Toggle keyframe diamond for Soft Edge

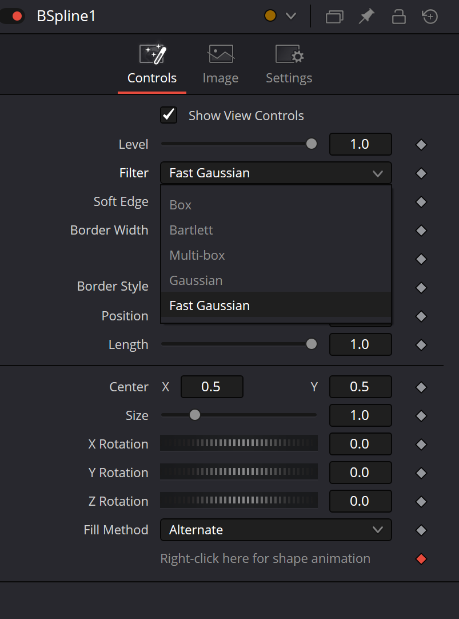click(421, 202)
